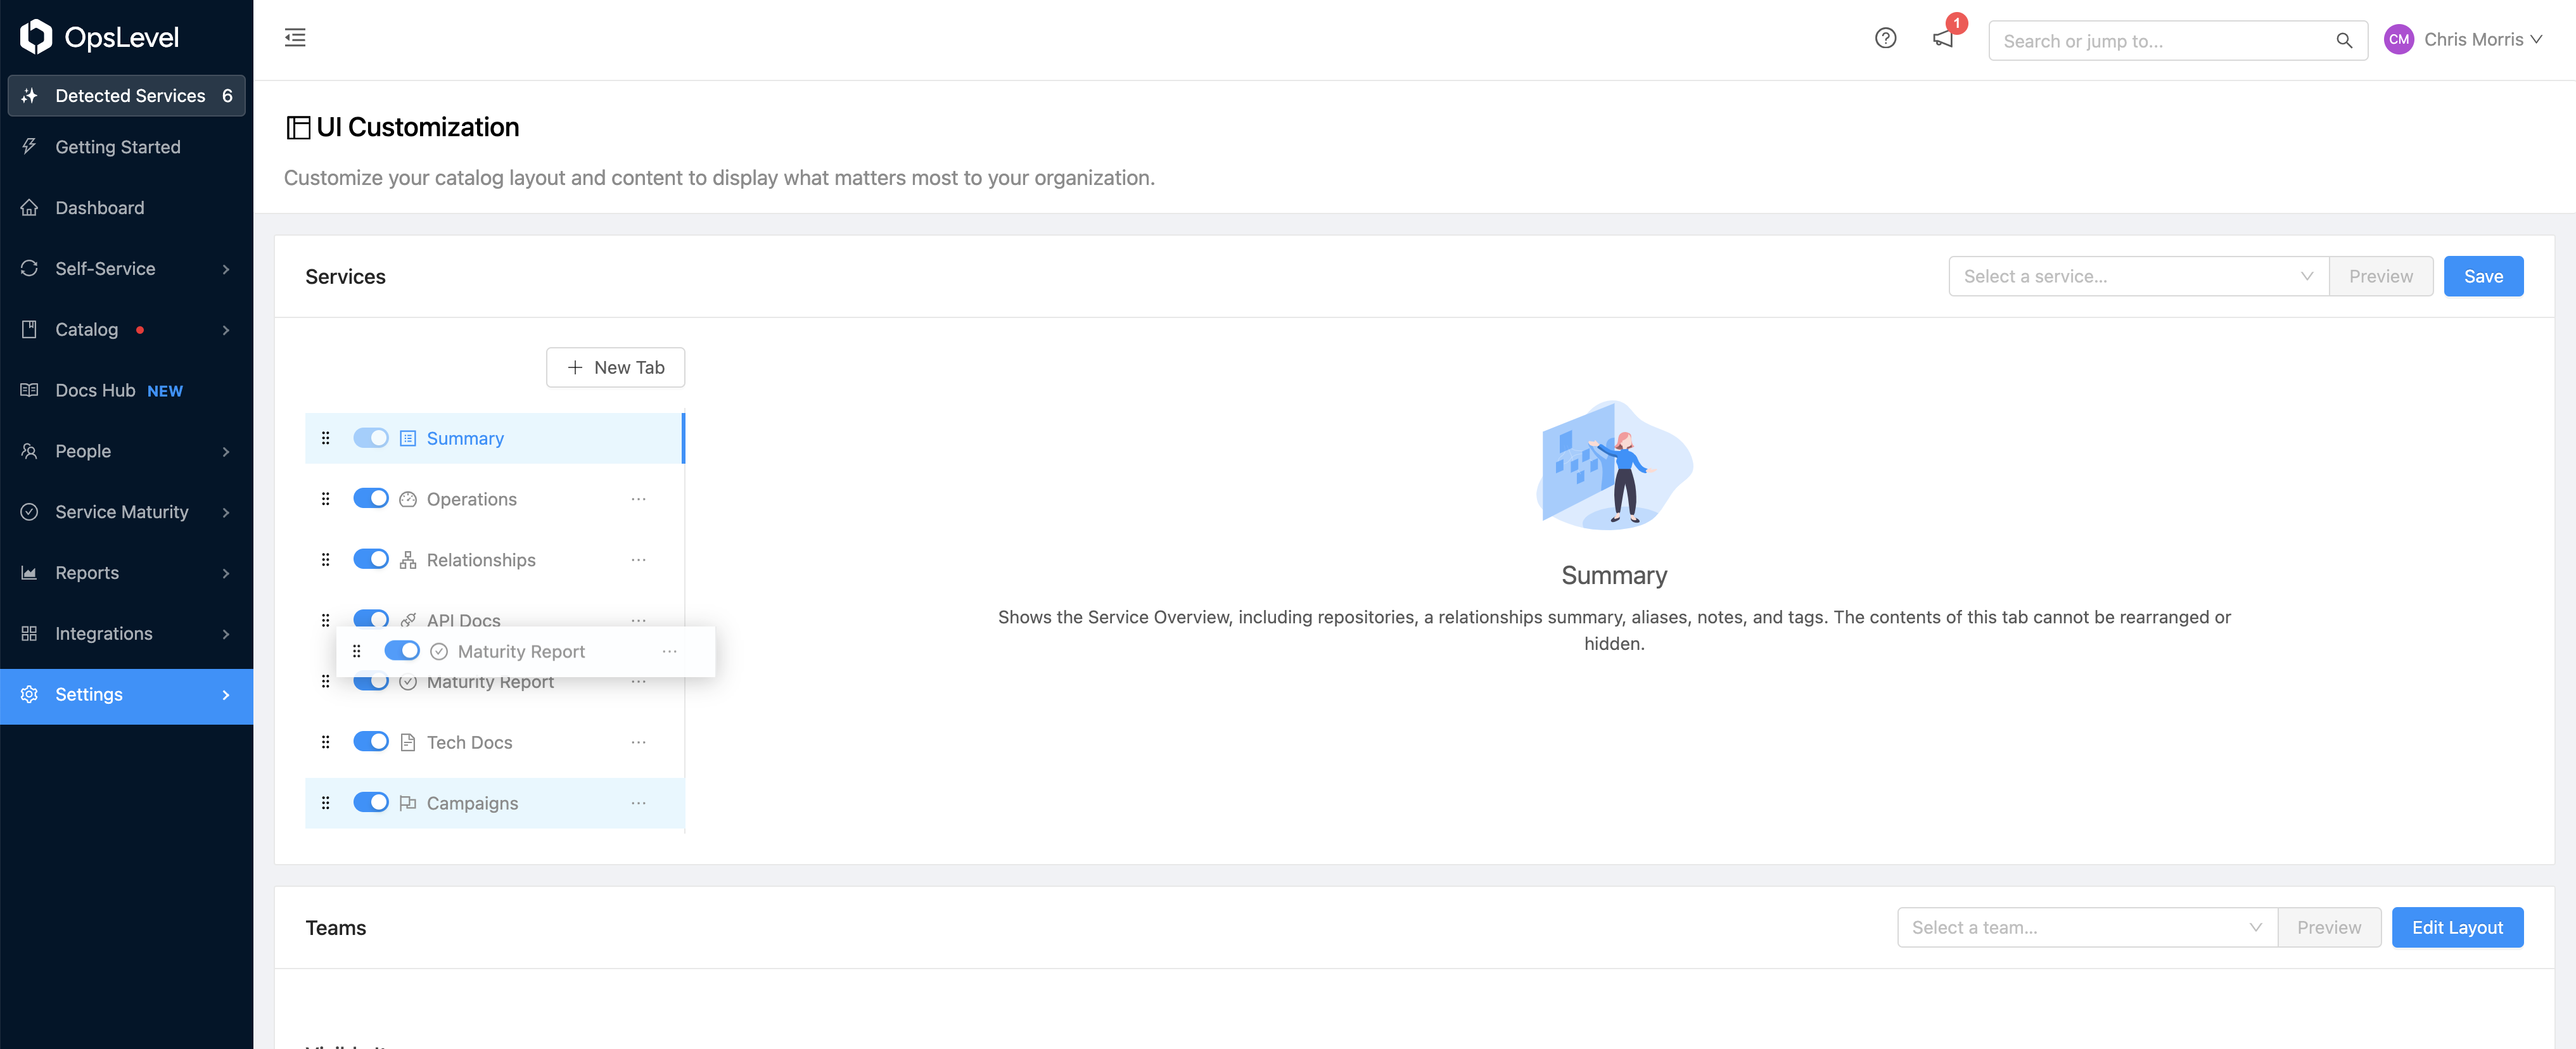2576x1049 pixels.
Task: Click the Docs Hub open-book icon
Action: pyautogui.click(x=29, y=390)
